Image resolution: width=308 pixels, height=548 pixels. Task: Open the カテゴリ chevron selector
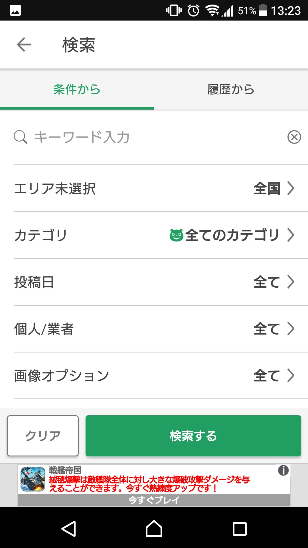click(x=291, y=235)
